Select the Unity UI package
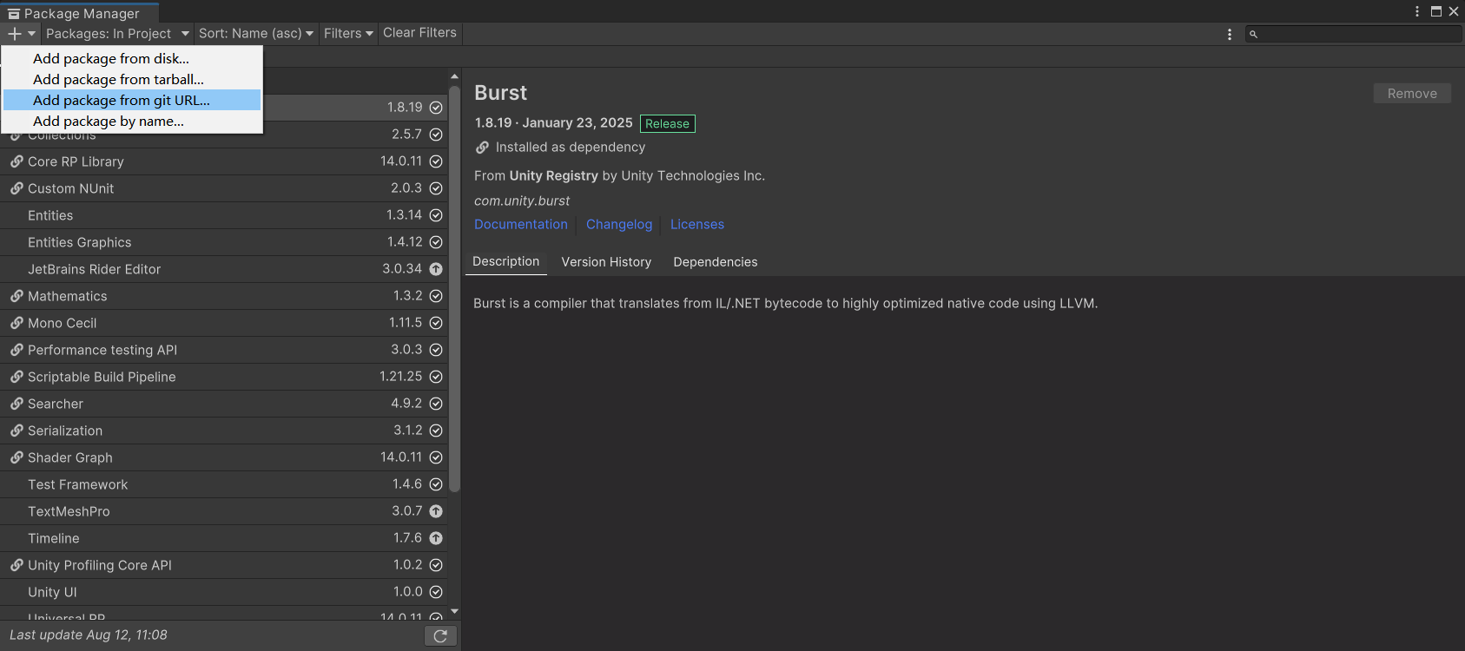Screen dimensions: 1465x651 [224, 592]
